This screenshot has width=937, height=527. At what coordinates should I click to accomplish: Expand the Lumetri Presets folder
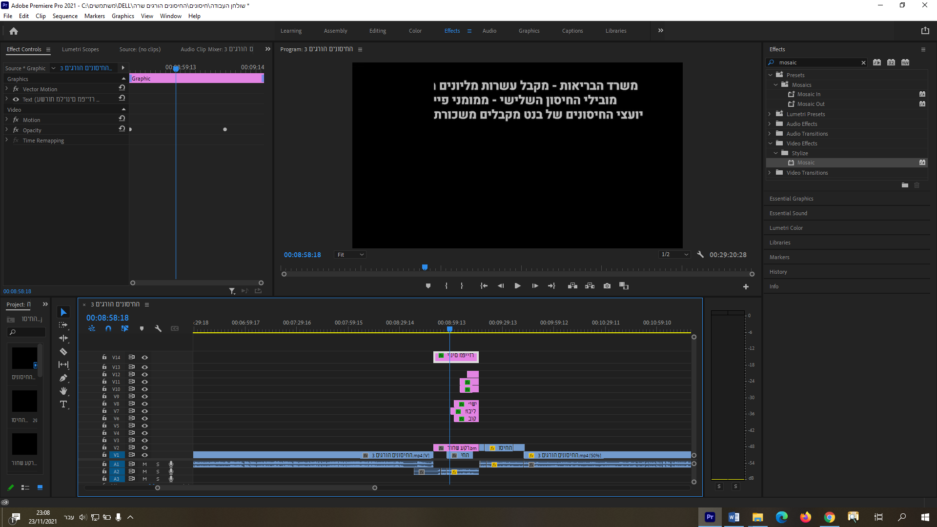click(x=770, y=114)
